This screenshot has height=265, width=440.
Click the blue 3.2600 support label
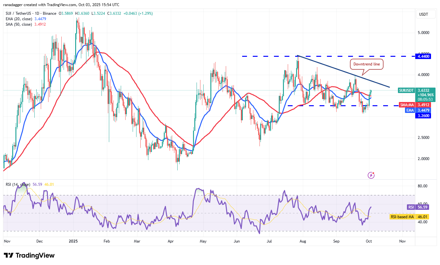pyautogui.click(x=423, y=116)
